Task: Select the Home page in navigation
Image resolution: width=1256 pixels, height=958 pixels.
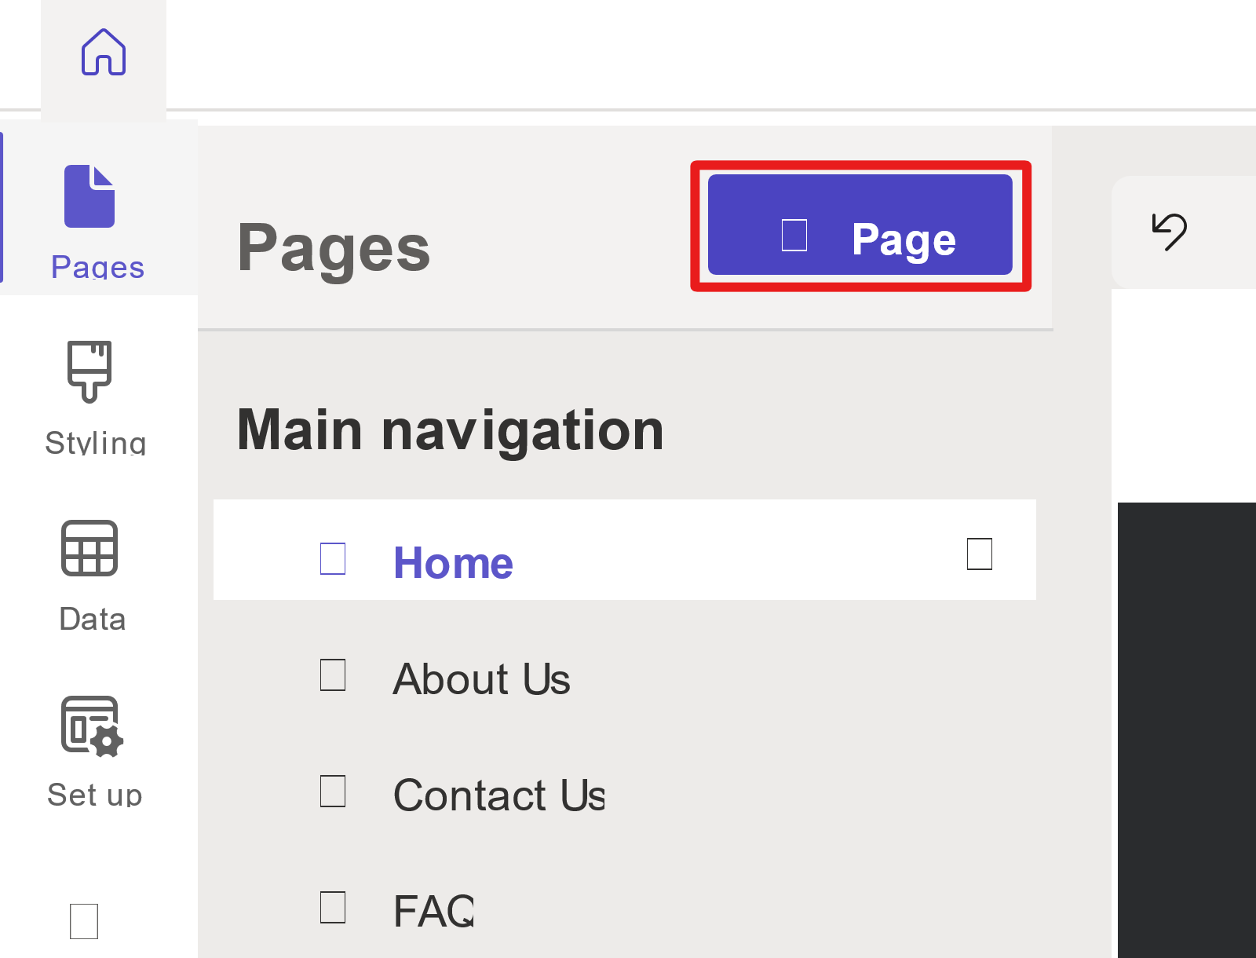Action: (x=625, y=550)
